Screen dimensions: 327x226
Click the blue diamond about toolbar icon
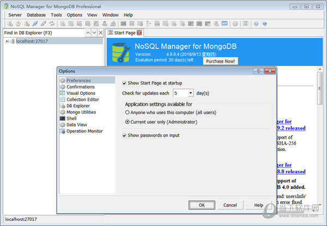tap(265, 24)
